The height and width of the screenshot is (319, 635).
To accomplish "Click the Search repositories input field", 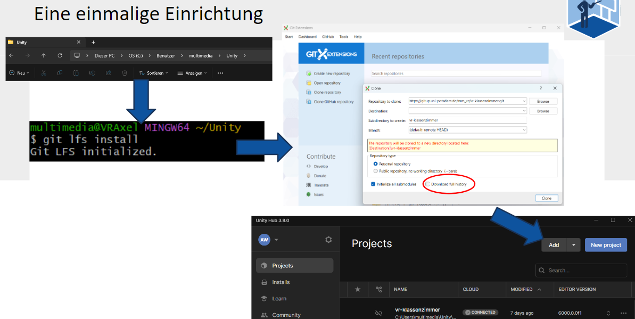I will coord(456,73).
